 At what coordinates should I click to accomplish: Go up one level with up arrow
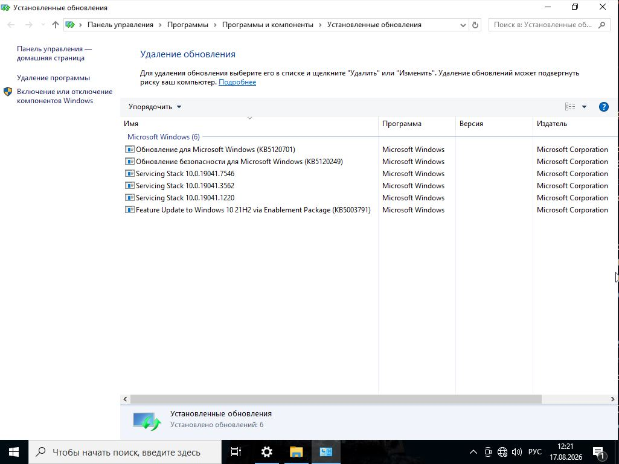(56, 25)
